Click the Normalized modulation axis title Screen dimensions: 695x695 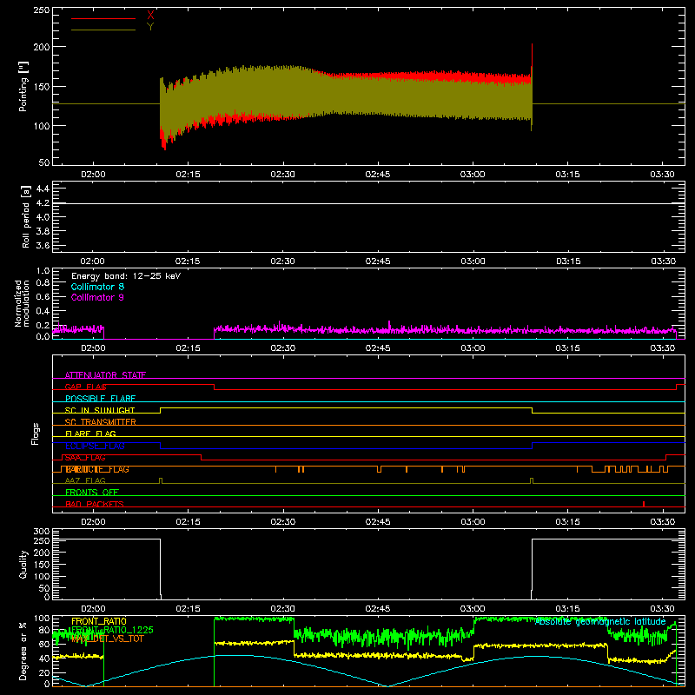(x=23, y=303)
